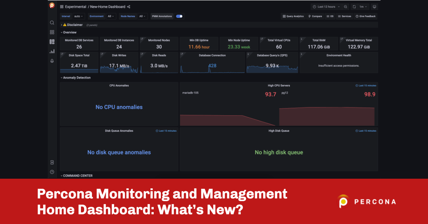Click the 98.9 value for pg12
Image resolution: width=428 pixels, height=224 pixels.
(370, 95)
